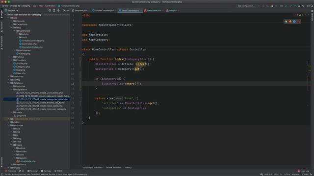Open in Safari browser icon
The height and width of the screenshot is (176, 314).
pos(294,22)
